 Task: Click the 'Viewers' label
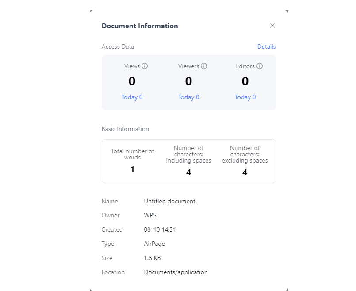(188, 66)
